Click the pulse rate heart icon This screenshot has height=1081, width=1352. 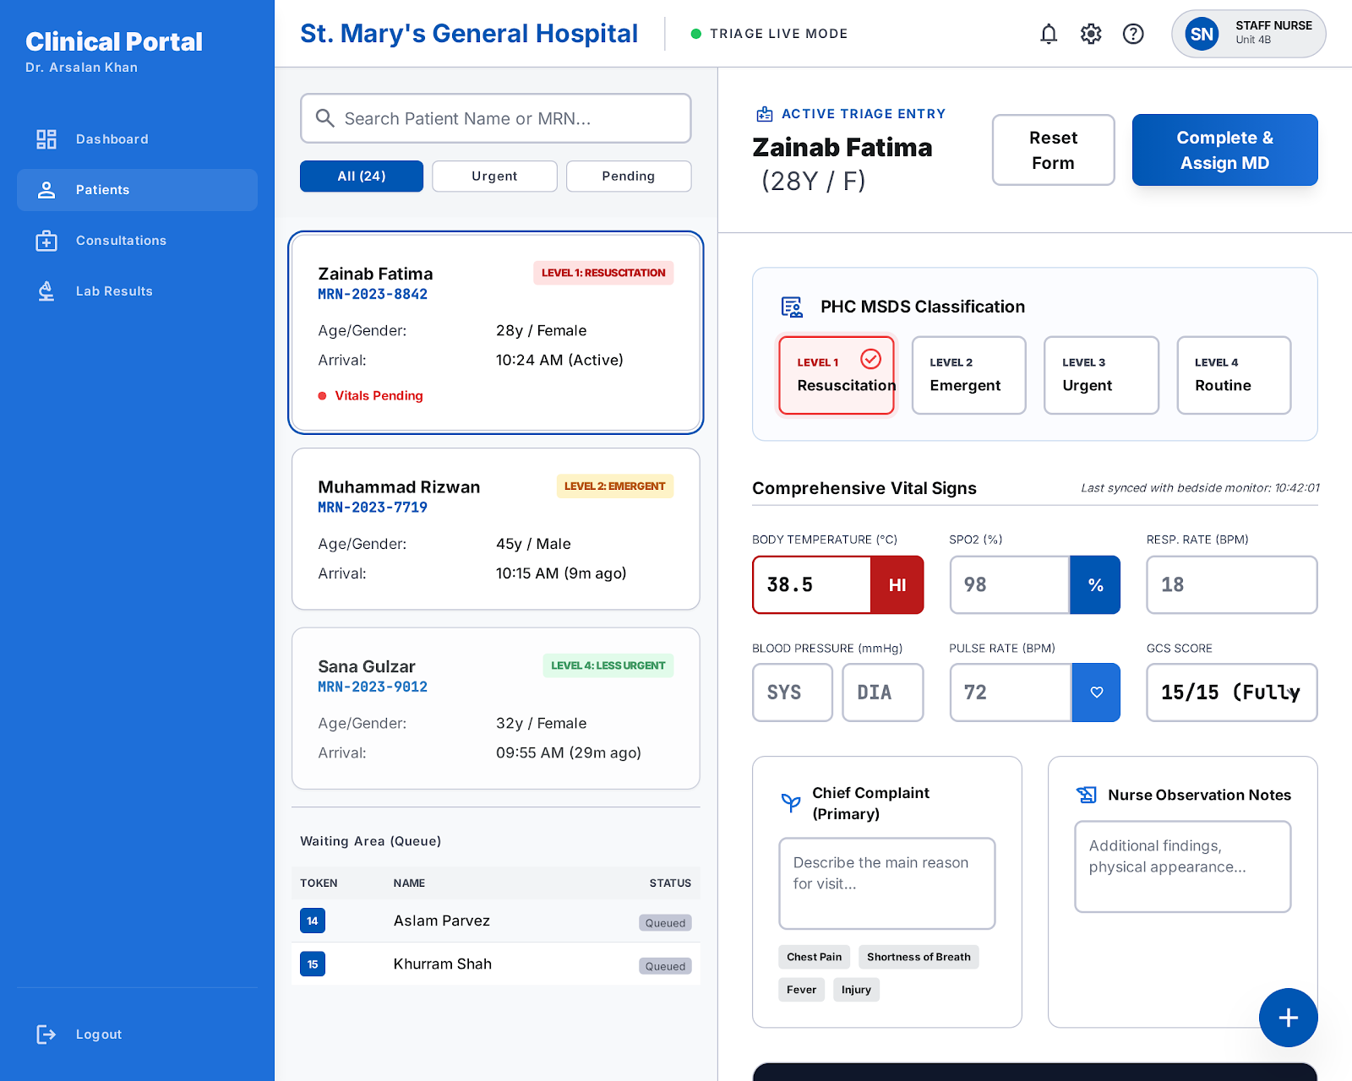[x=1096, y=693]
